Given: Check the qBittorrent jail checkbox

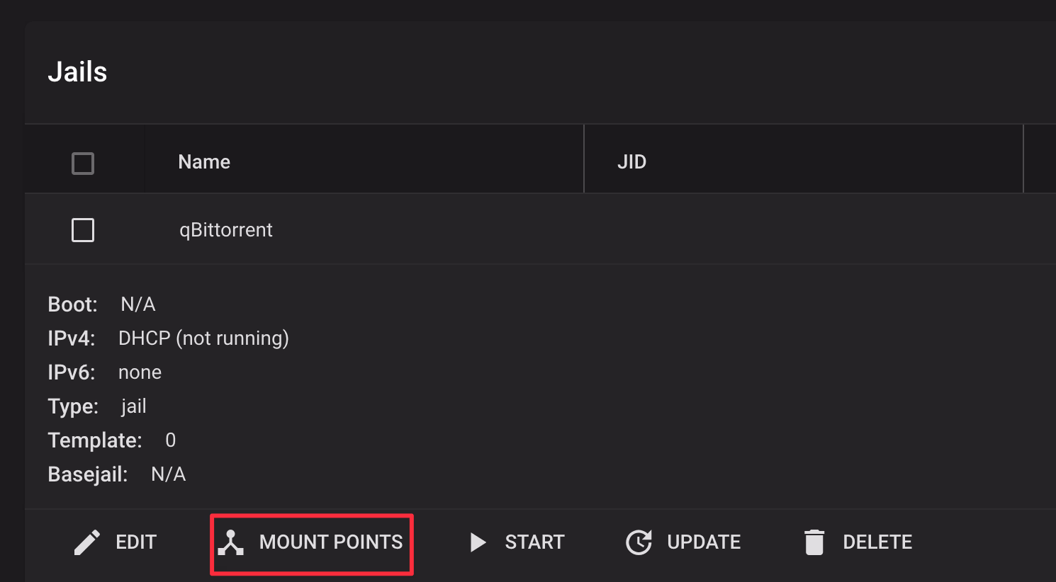Looking at the screenshot, I should tap(83, 230).
